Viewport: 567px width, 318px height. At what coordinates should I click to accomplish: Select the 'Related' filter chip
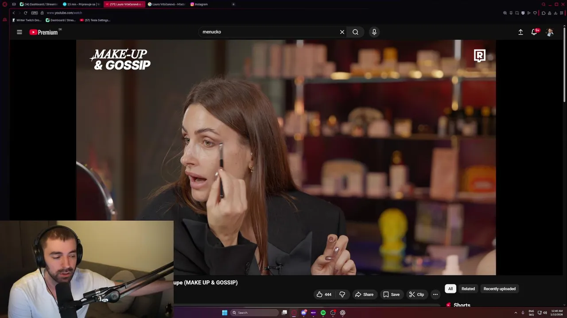pyautogui.click(x=468, y=289)
